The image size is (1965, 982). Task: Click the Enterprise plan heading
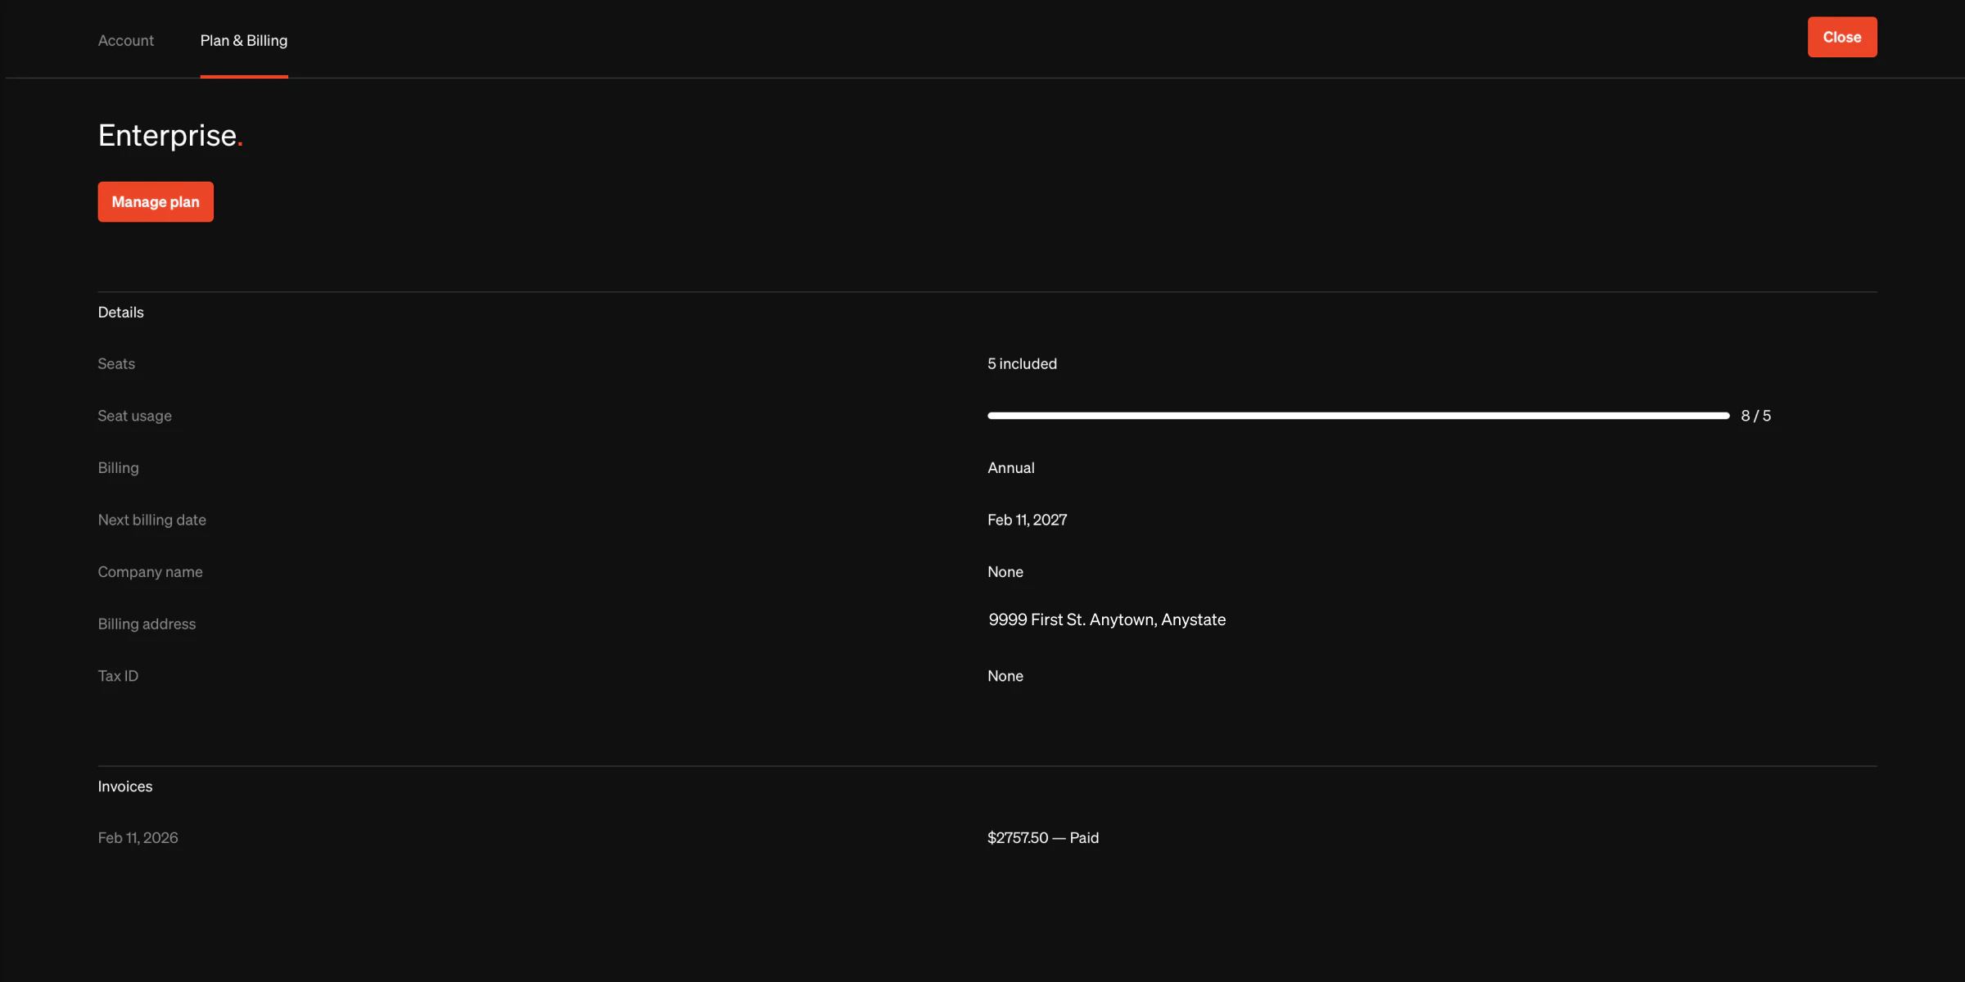(x=169, y=135)
